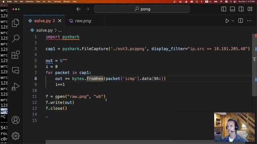Viewport: 257px width, 144px height.
Task: Toggle the primary side bar layout
Action: [224, 9]
